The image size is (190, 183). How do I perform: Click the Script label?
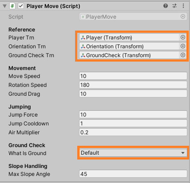(16, 17)
